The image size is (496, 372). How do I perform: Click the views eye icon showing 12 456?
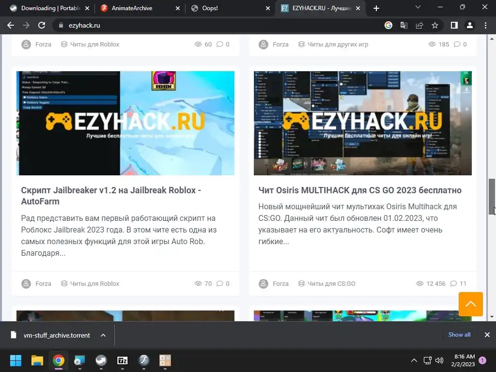click(420, 283)
